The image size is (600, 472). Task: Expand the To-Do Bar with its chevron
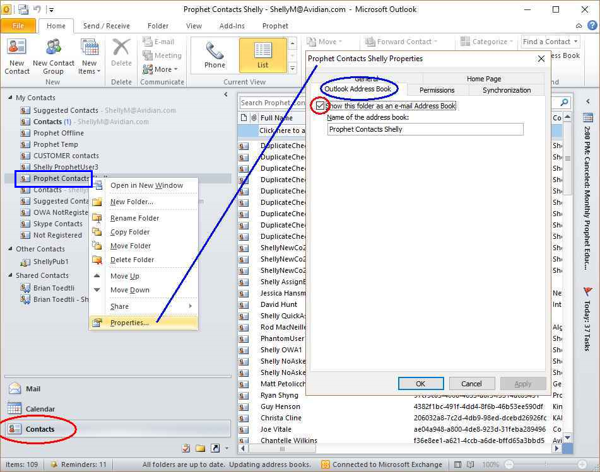point(588,101)
